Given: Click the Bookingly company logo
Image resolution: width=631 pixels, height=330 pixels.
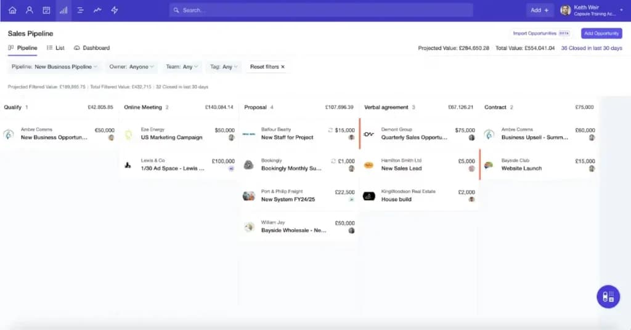Looking at the screenshot, I should [249, 165].
